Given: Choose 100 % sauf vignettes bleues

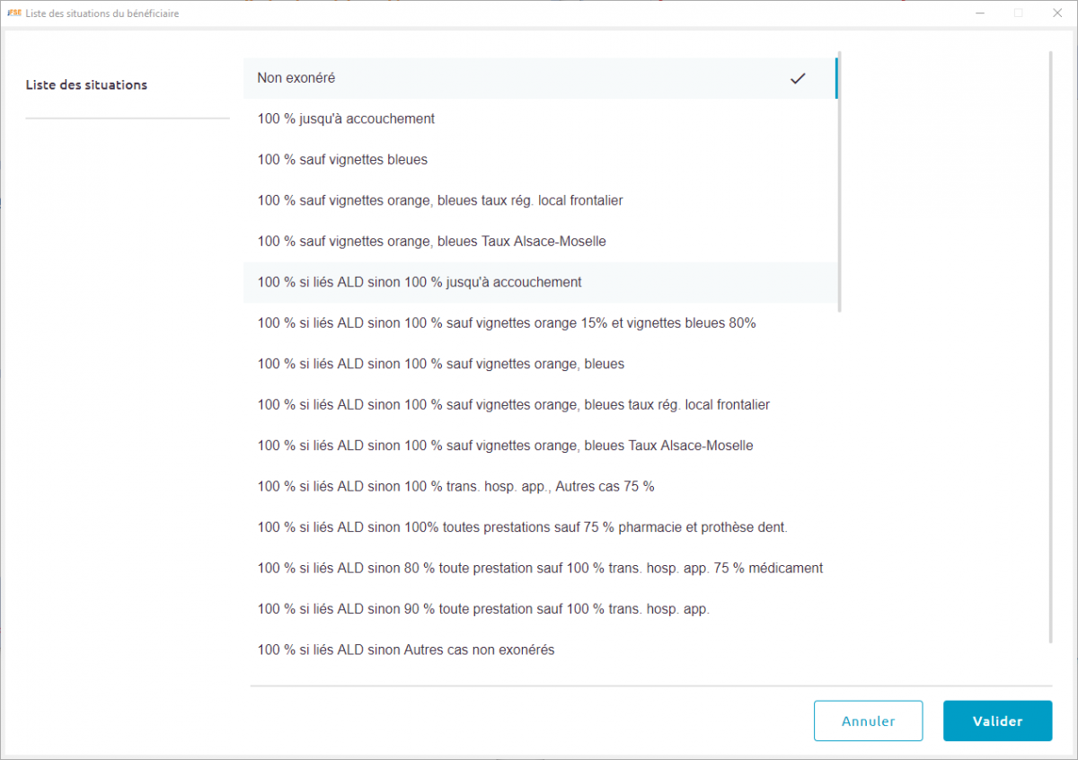Looking at the screenshot, I should pyautogui.click(x=540, y=160).
